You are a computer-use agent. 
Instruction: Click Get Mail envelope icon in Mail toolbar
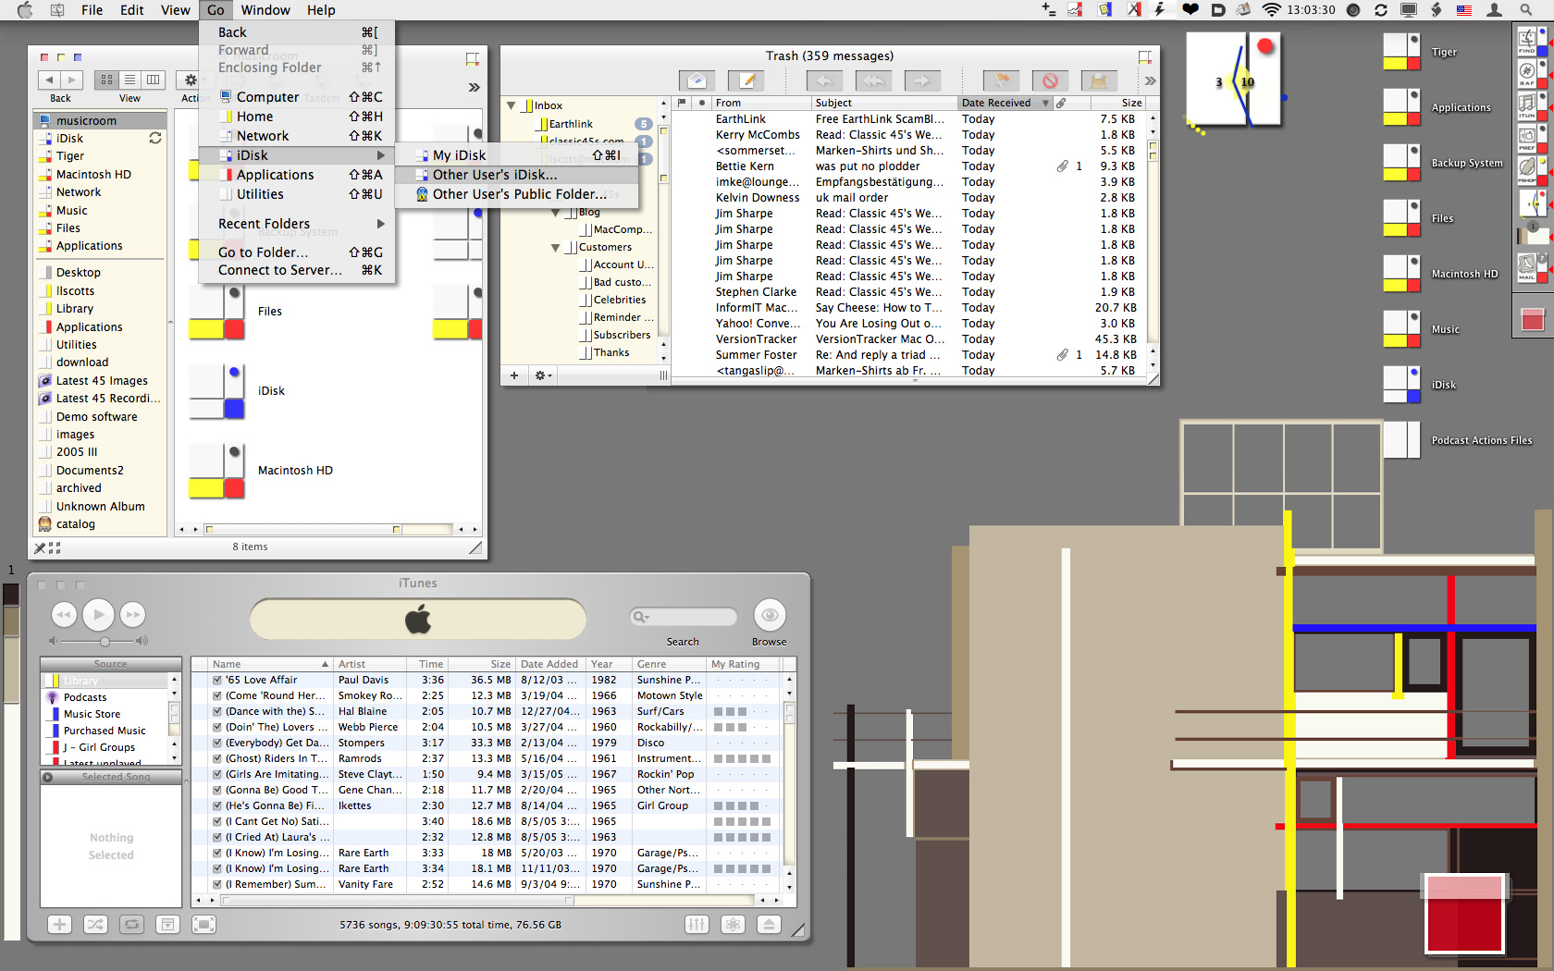697,81
